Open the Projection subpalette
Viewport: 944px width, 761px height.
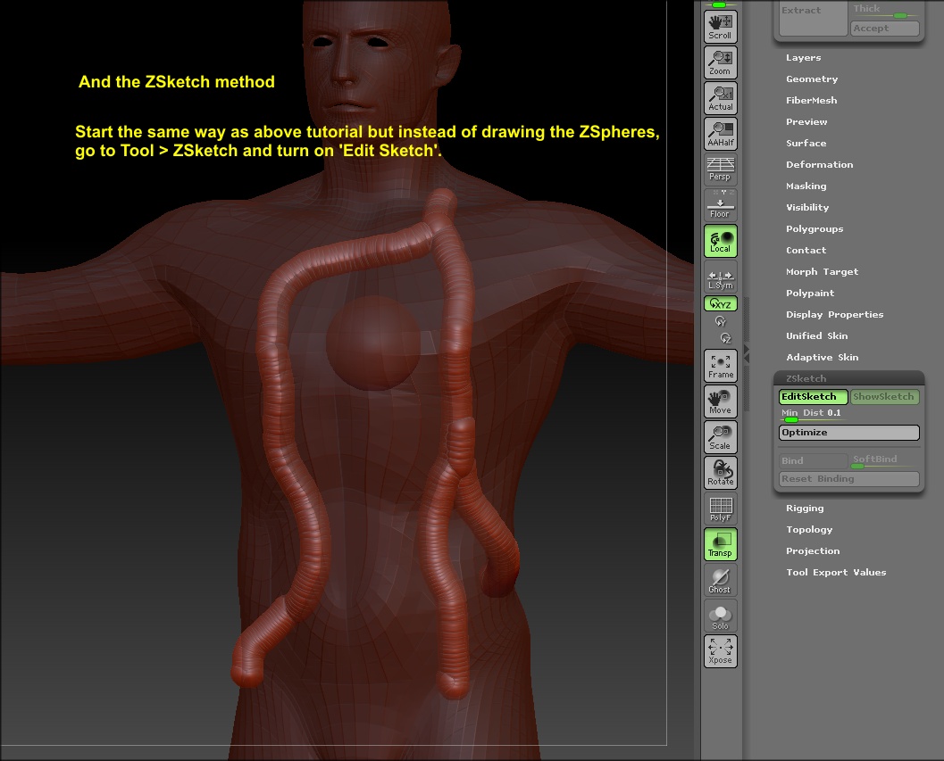click(813, 551)
